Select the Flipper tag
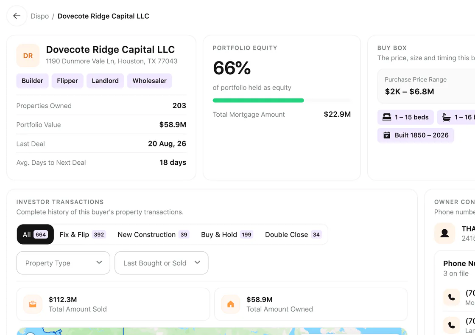The image size is (475, 335). coord(67,81)
